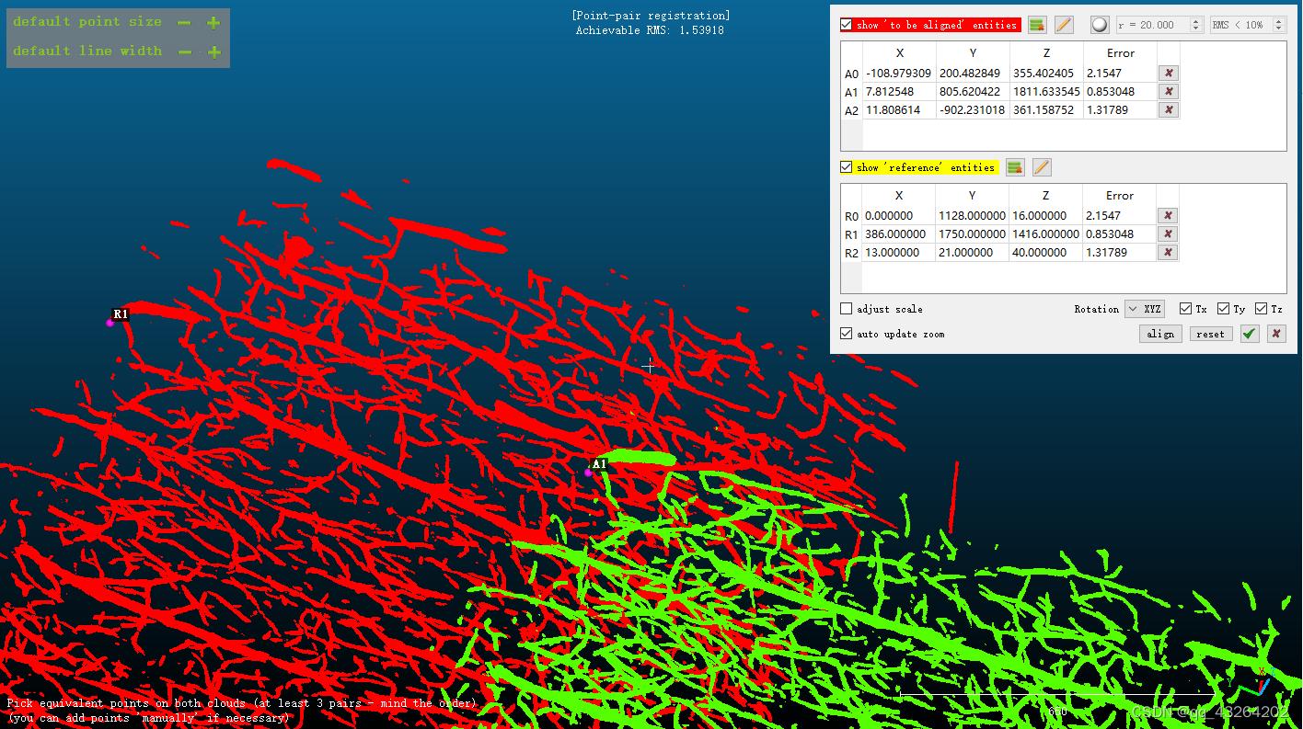Open the pencil input for 'to be aligned' points
Viewport: 1303px width, 729px height.
click(1064, 25)
